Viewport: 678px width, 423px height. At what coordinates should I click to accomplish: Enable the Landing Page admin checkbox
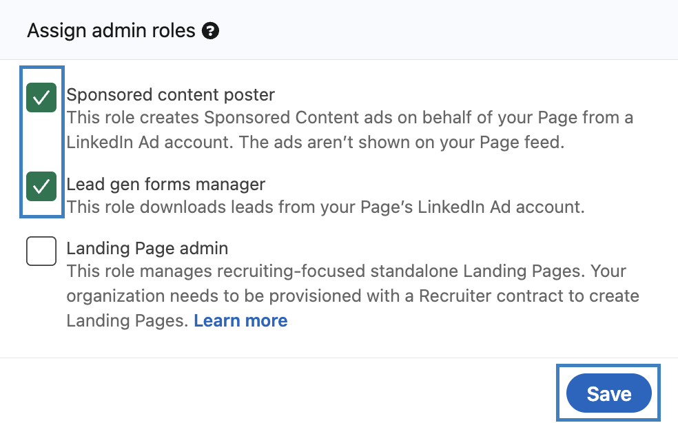(41, 251)
